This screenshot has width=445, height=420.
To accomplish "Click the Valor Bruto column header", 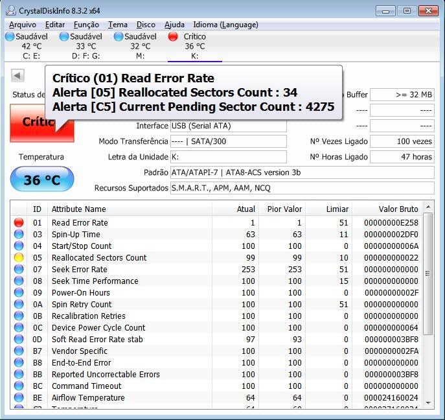I will [387, 209].
